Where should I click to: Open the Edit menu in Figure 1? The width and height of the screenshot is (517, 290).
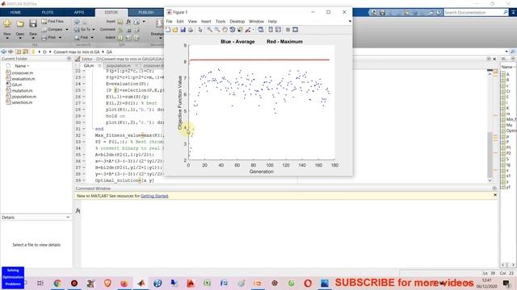pos(180,22)
